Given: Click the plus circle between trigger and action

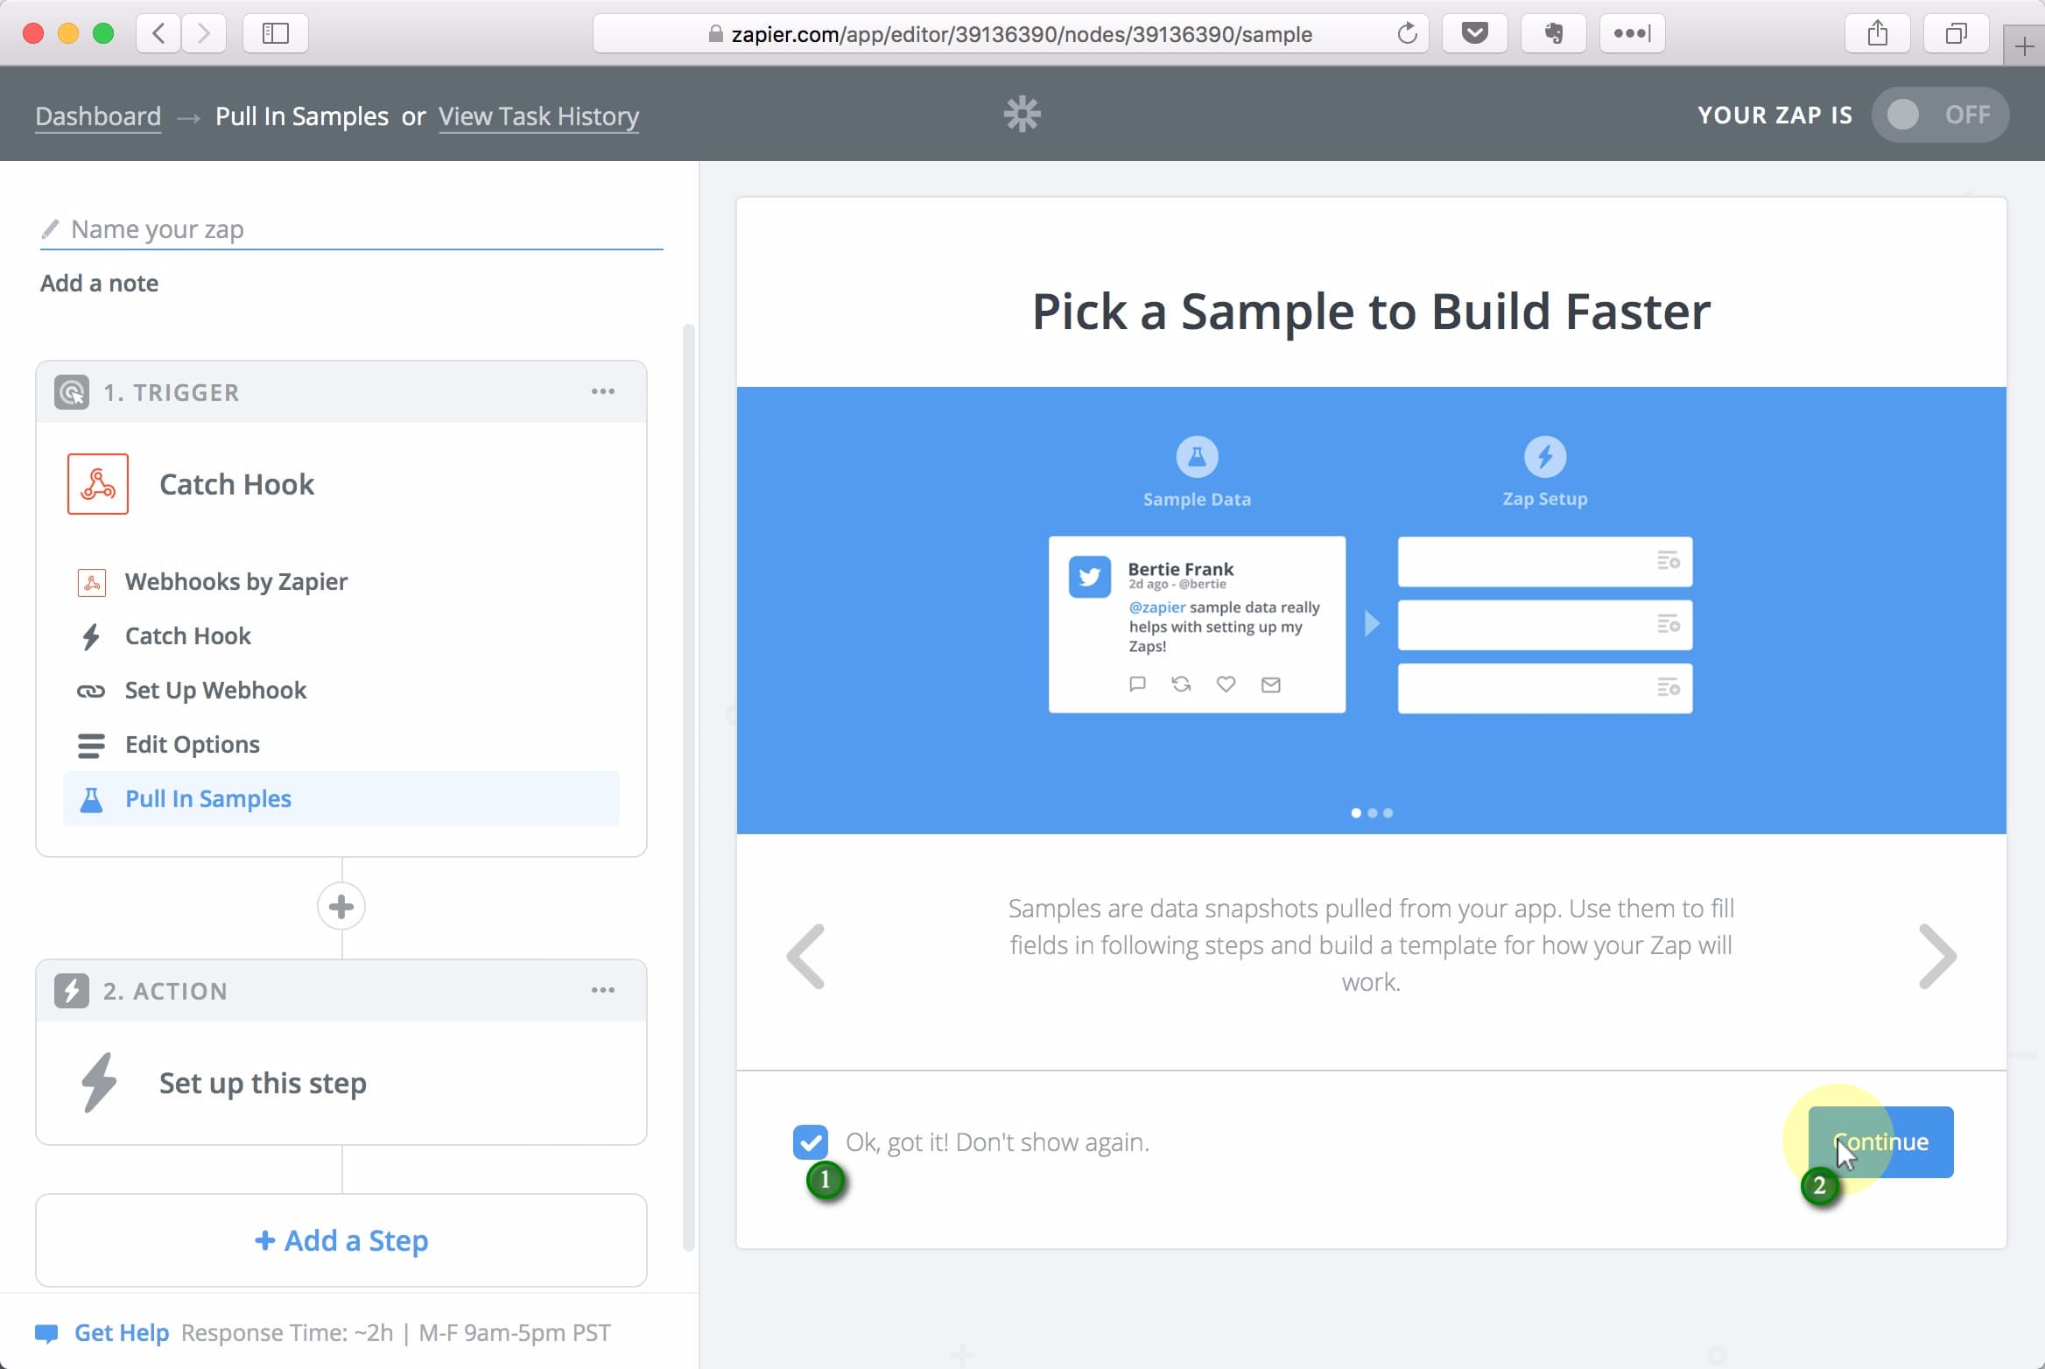Looking at the screenshot, I should [341, 907].
